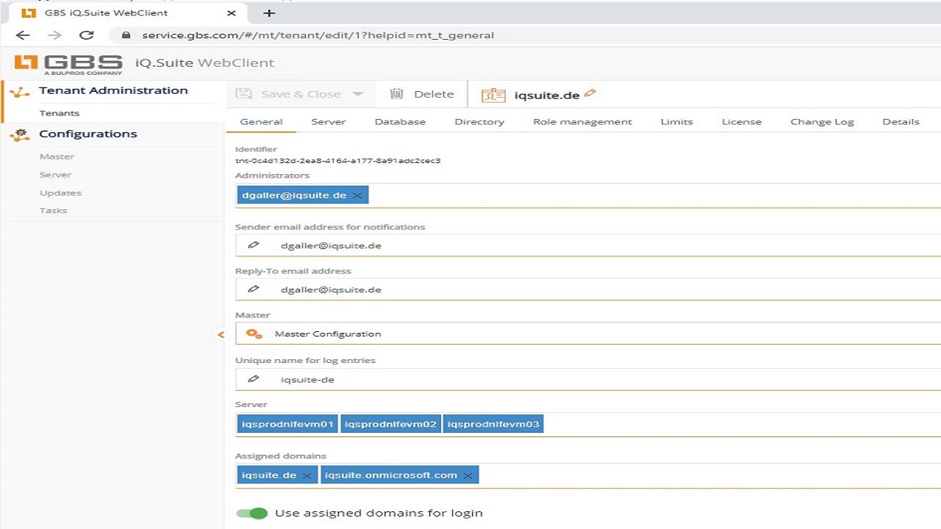
Task: Click the server tag iqsprodnlfevm03
Action: pos(493,424)
